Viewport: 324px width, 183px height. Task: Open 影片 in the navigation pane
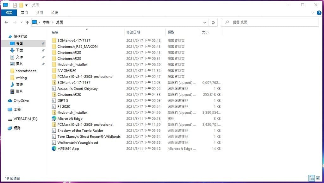tap(19, 91)
